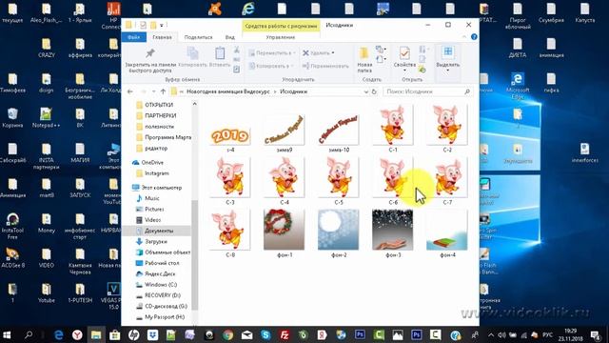
Task: Open Music in the navigation pane
Action: pos(152,198)
